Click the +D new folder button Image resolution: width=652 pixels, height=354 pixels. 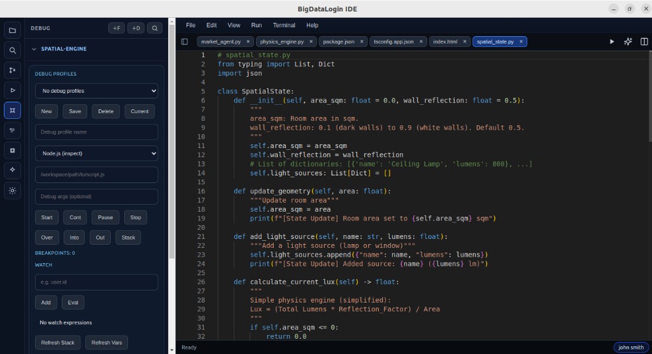coord(136,28)
